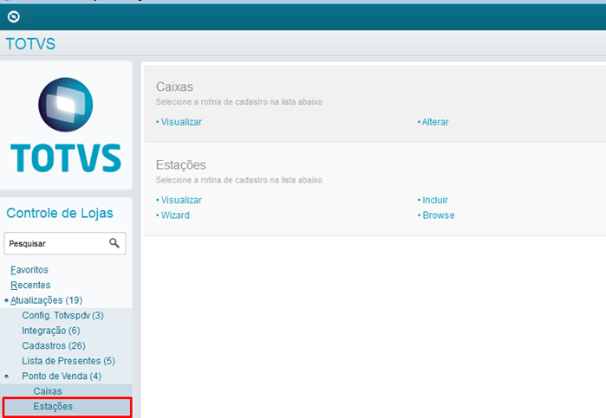Expand Config. Totvspdv (3) submenu
The width and height of the screenshot is (606, 418).
click(x=62, y=315)
